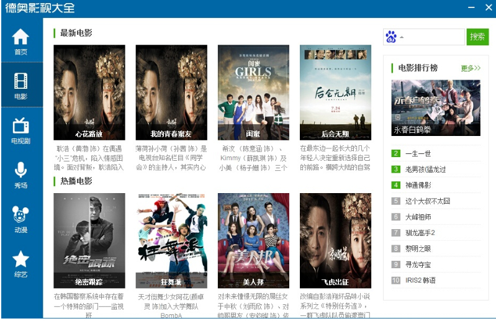This screenshot has width=496, height=321.
Task: Click the Baidu paw search engine icon
Action: click(390, 37)
